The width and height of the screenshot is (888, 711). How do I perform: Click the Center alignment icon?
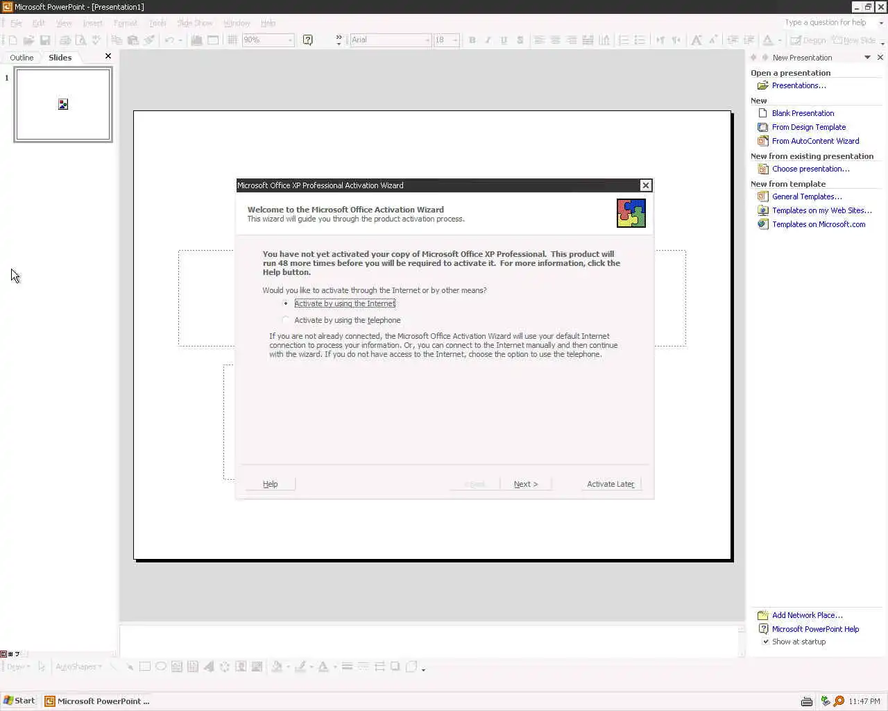(555, 40)
